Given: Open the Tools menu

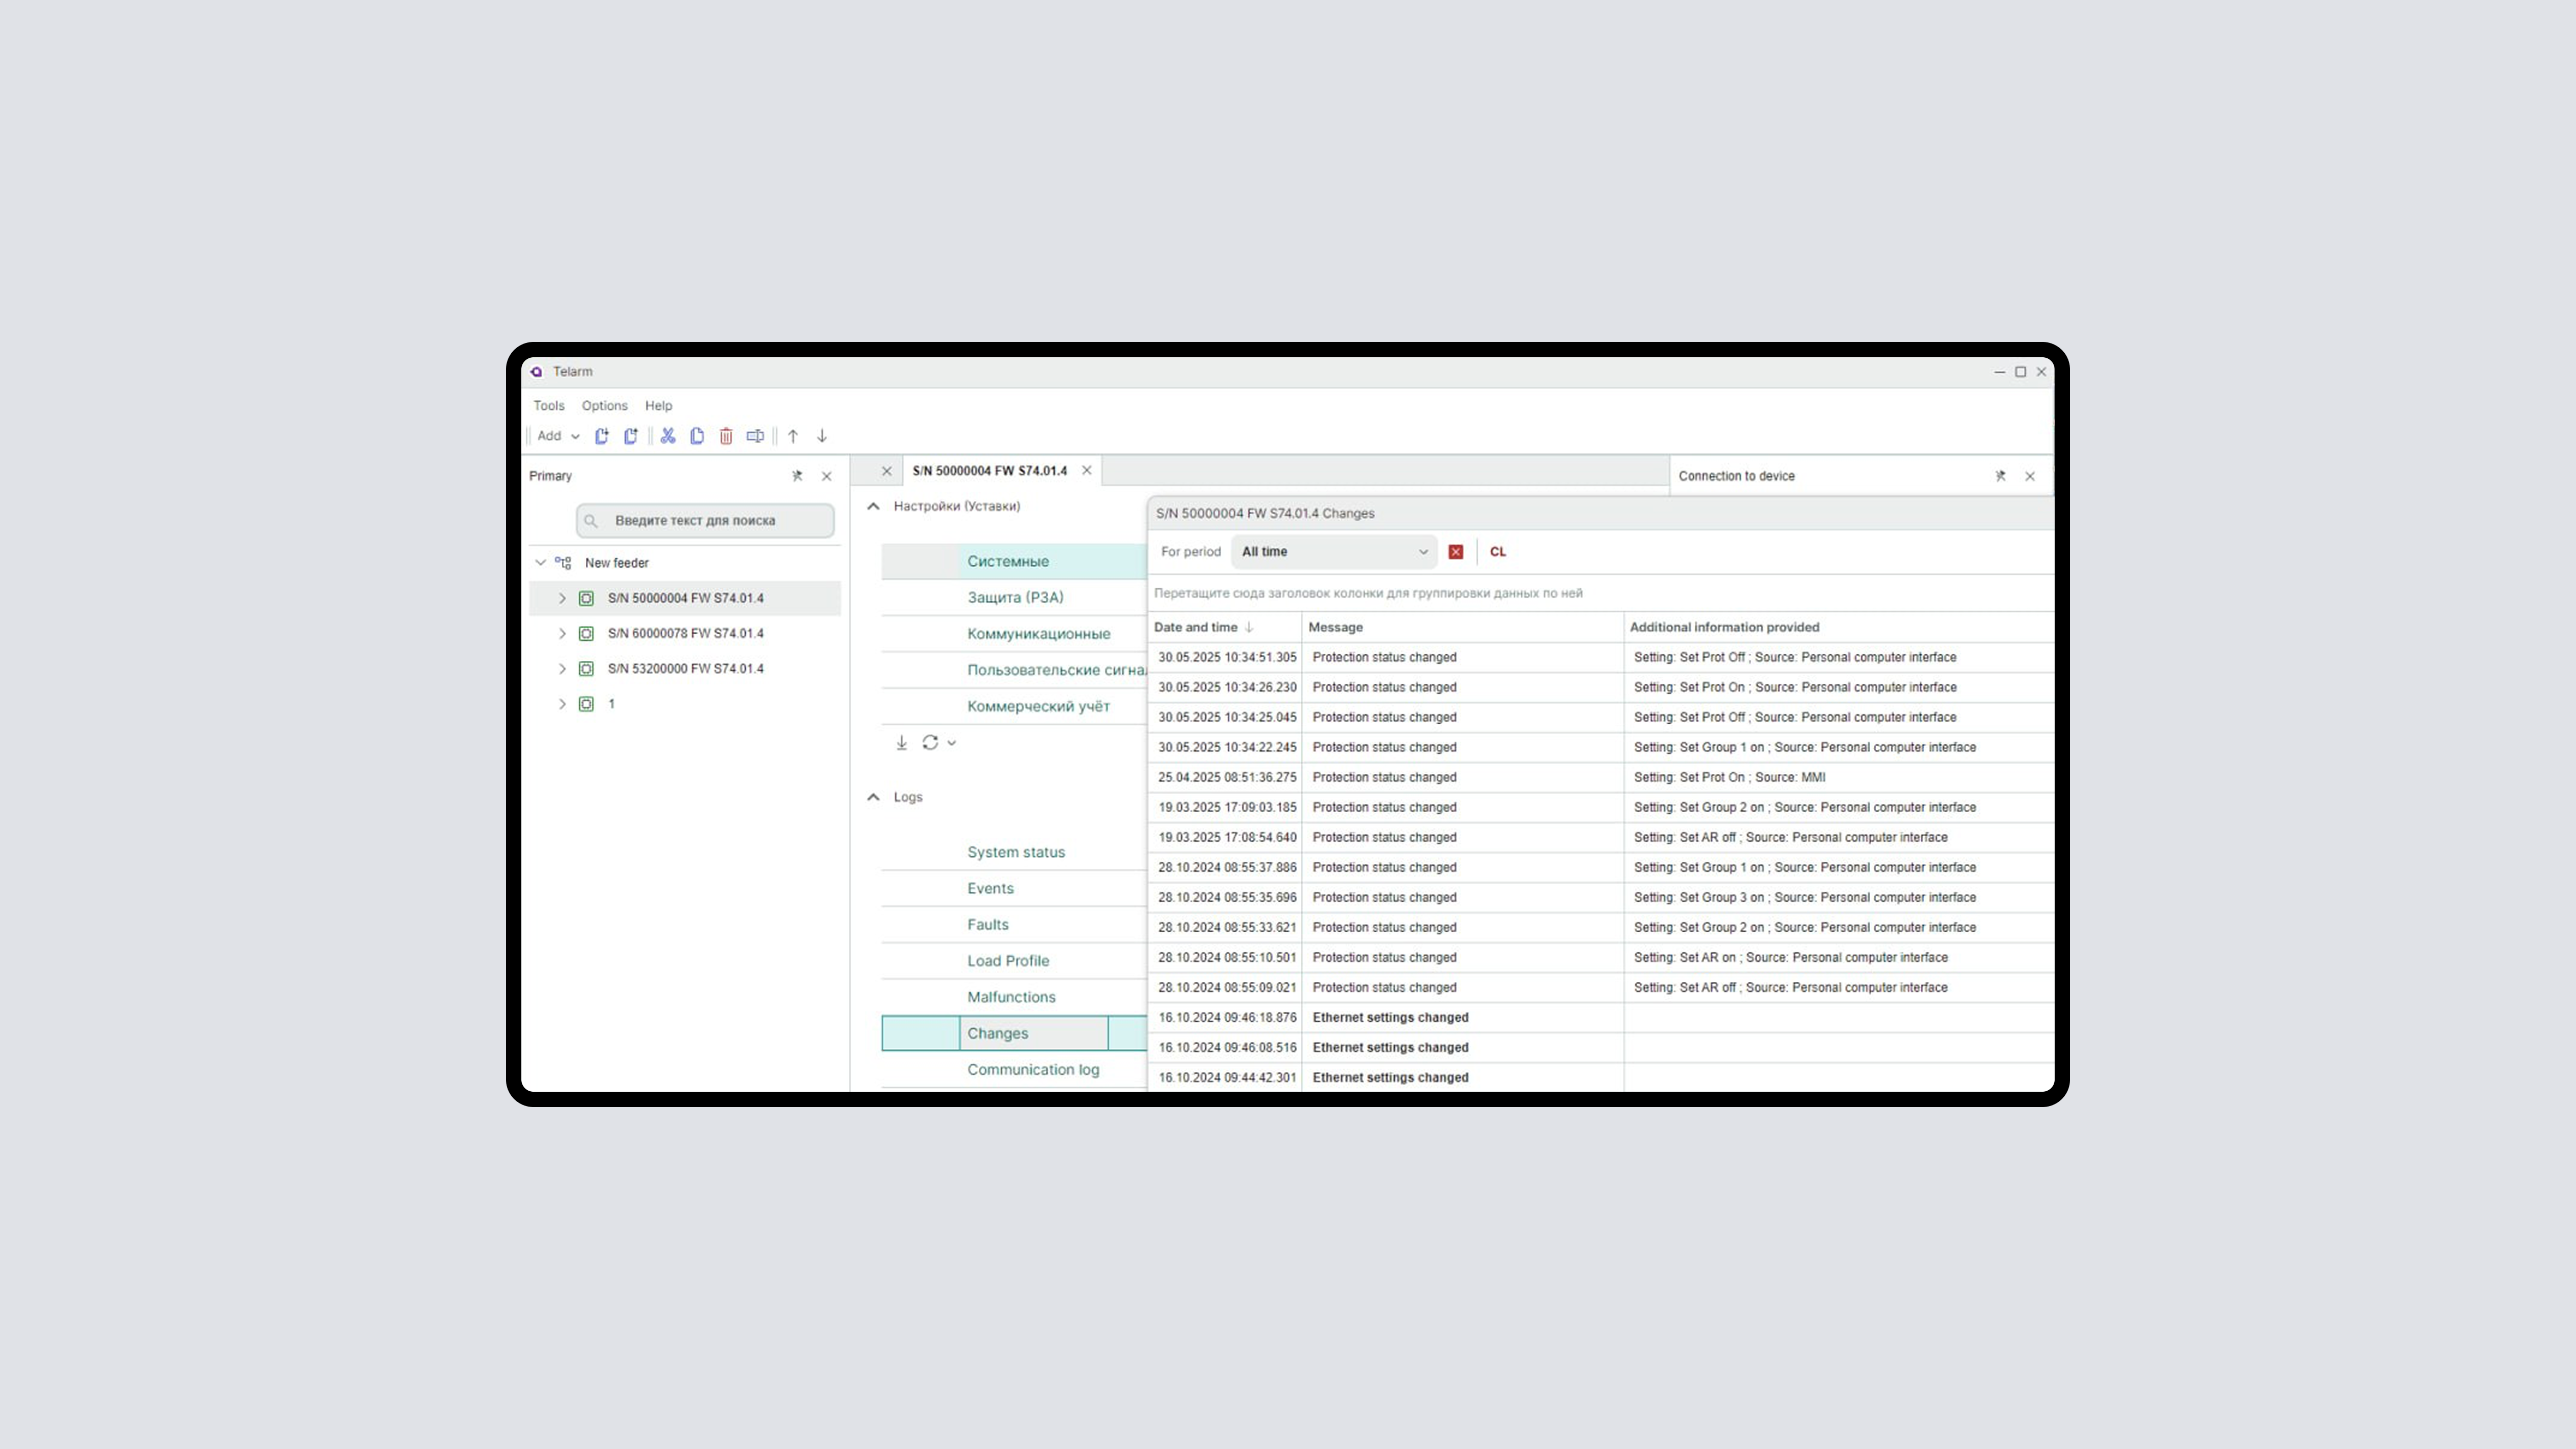Looking at the screenshot, I should pyautogui.click(x=548, y=406).
